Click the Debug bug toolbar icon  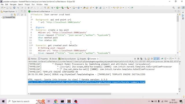(x=52, y=8)
